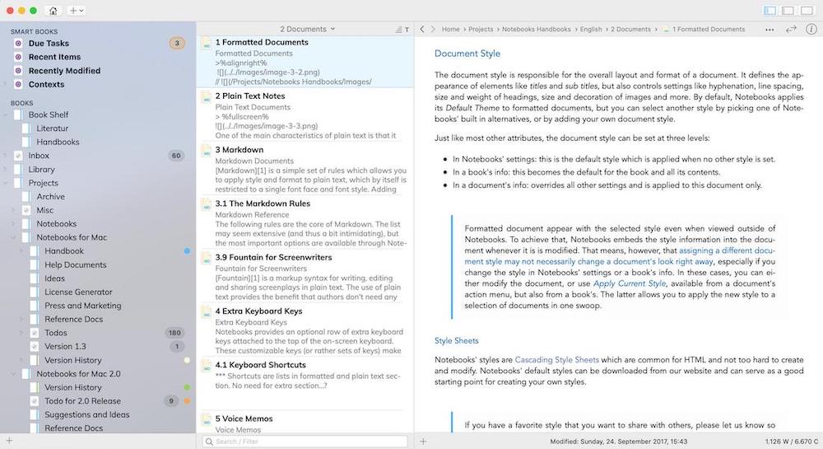The image size is (823, 449).
Task: Select Projects in the breadcrumb path
Action: click(x=481, y=30)
